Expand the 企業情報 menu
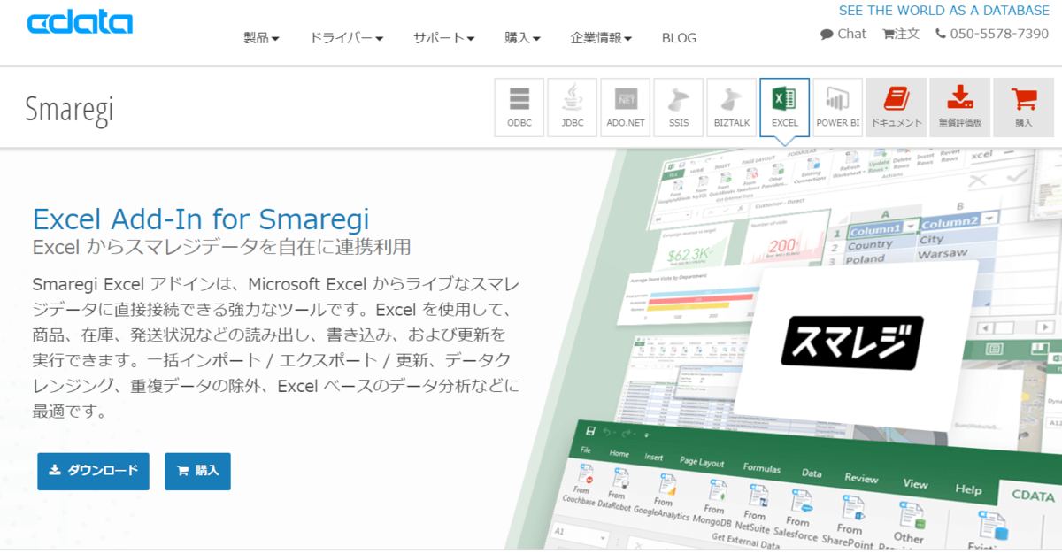The height and width of the screenshot is (554, 1062). [601, 38]
